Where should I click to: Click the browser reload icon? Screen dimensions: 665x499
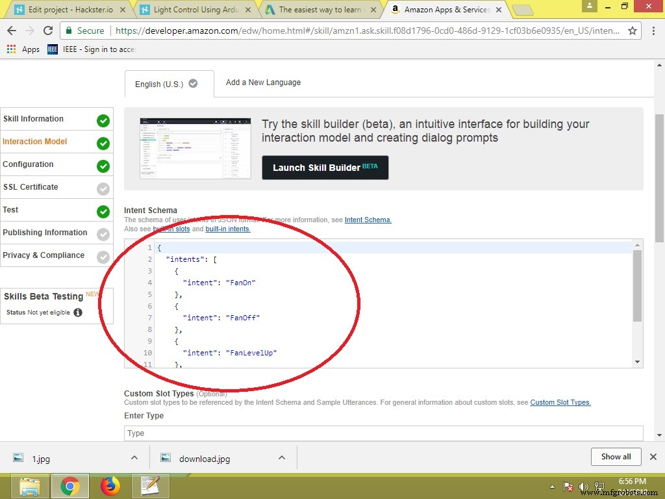pyautogui.click(x=48, y=31)
